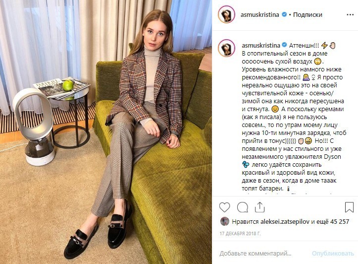Open the three-dot options menu
358x264 pixels.
tap(350, 15)
